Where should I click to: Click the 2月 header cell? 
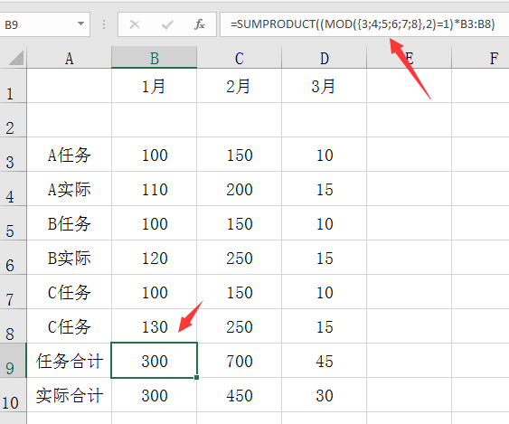[240, 86]
